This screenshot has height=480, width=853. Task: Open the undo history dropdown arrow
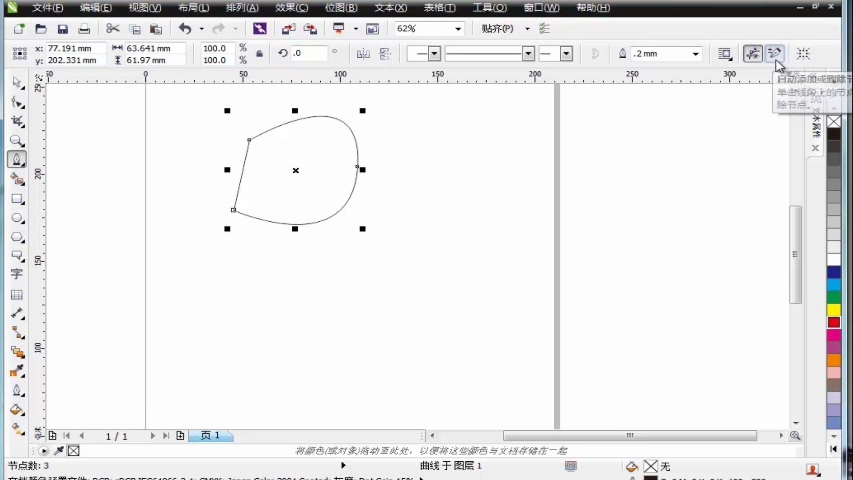[201, 29]
